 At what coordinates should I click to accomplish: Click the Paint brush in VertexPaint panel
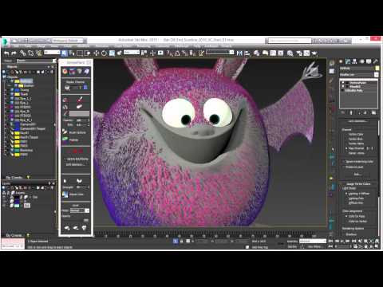80,100
